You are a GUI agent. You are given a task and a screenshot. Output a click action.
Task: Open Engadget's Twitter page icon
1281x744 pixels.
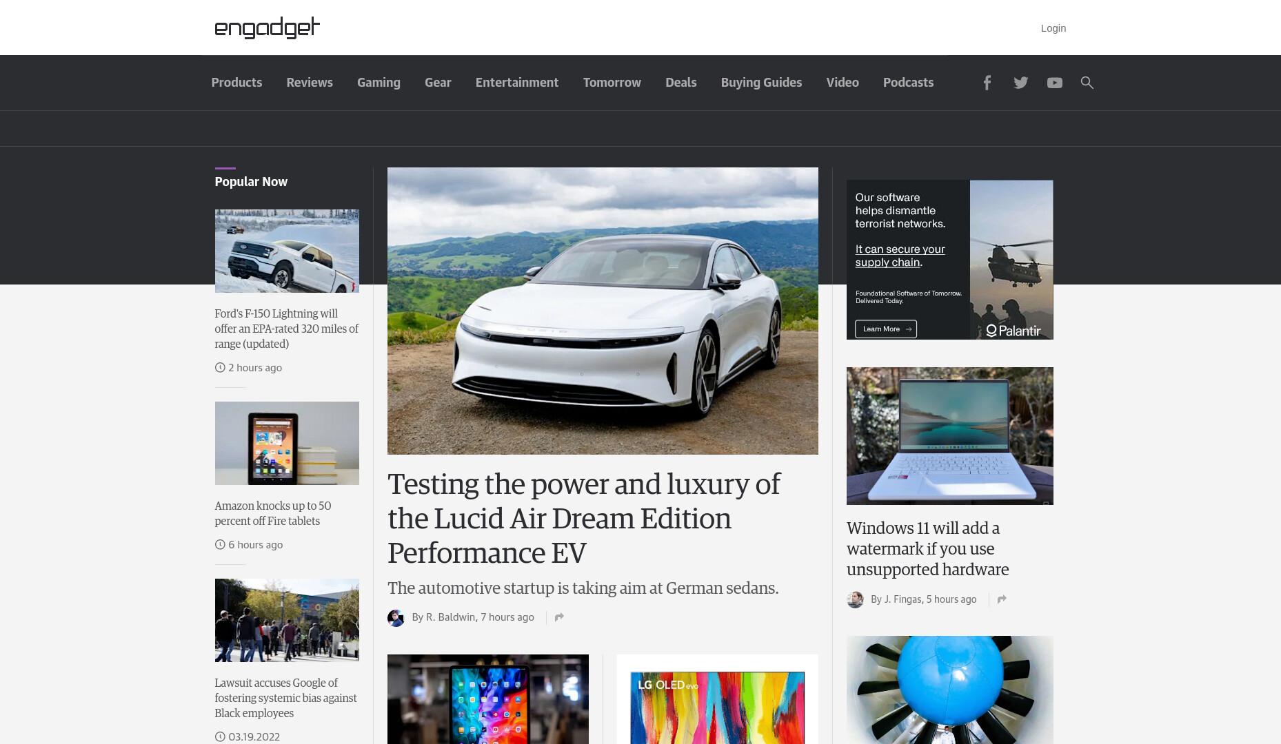pos(1020,83)
